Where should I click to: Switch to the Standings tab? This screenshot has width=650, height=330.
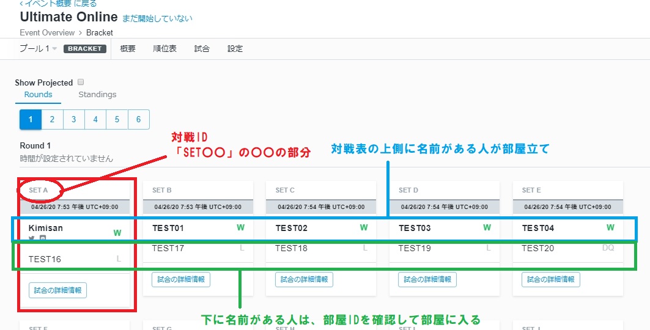[97, 94]
